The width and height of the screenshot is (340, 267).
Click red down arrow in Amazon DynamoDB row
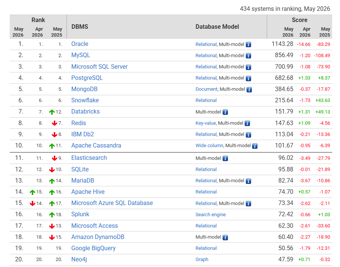[x=52, y=237]
